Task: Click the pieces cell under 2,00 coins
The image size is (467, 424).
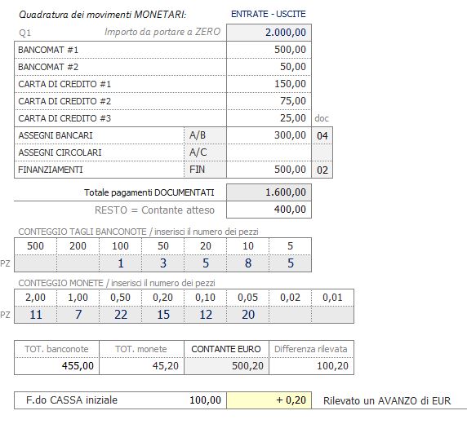Action: [35, 315]
